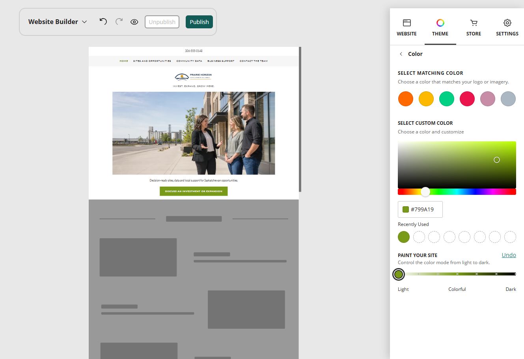Click Sites and Opportunities in preview nav
Viewport: 524px width, 359px height.
click(x=152, y=61)
